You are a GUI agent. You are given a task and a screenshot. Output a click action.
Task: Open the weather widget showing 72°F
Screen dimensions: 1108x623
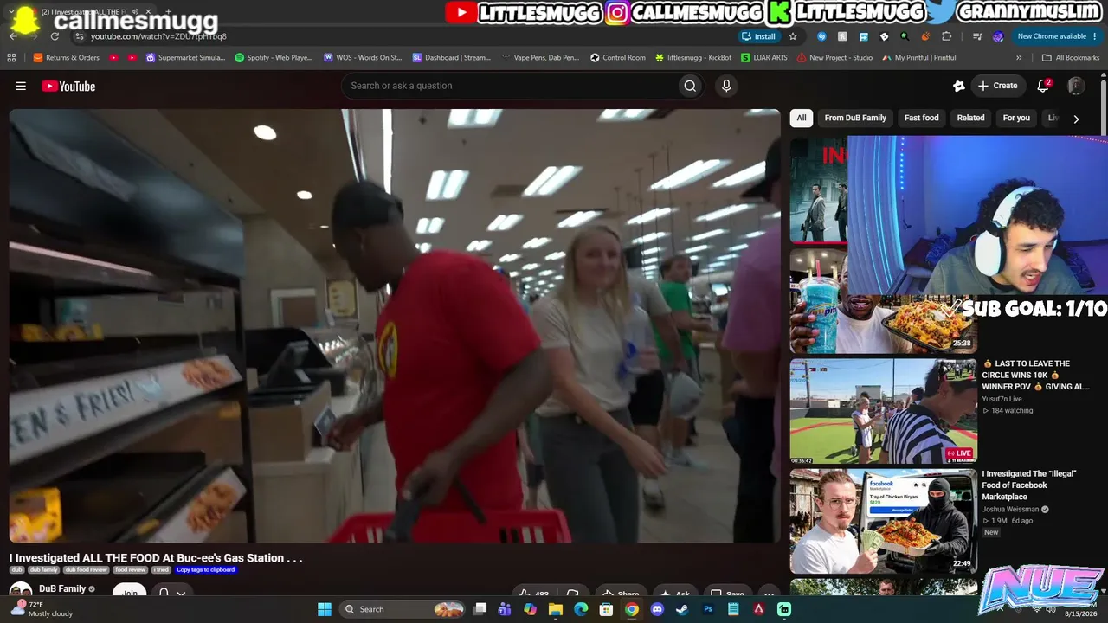coord(42,609)
